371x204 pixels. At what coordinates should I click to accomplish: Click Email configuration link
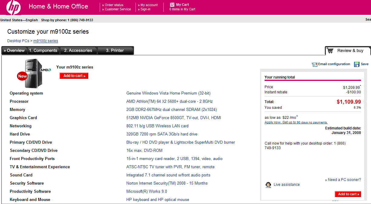(x=334, y=64)
